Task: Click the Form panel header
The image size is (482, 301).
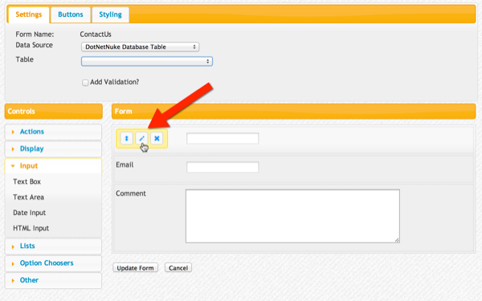Action: click(293, 112)
